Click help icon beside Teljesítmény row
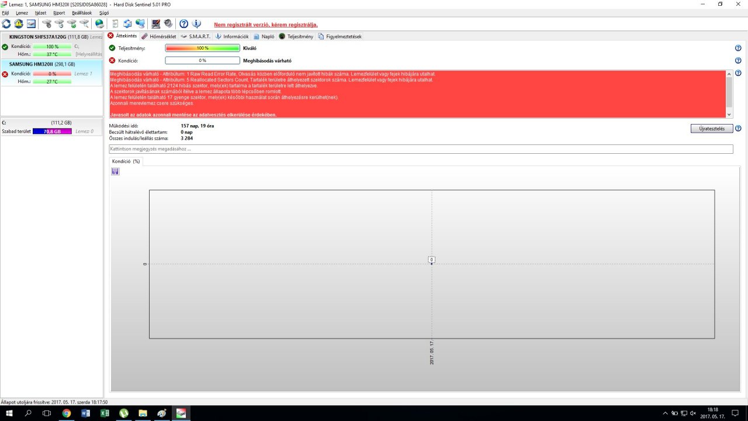Screen dimensions: 748x421 pos(738,49)
